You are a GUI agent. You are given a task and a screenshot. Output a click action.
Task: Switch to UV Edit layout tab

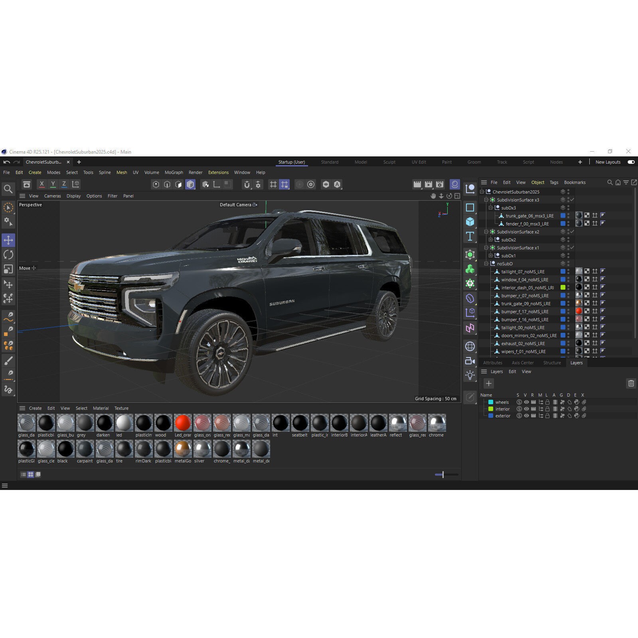(419, 162)
